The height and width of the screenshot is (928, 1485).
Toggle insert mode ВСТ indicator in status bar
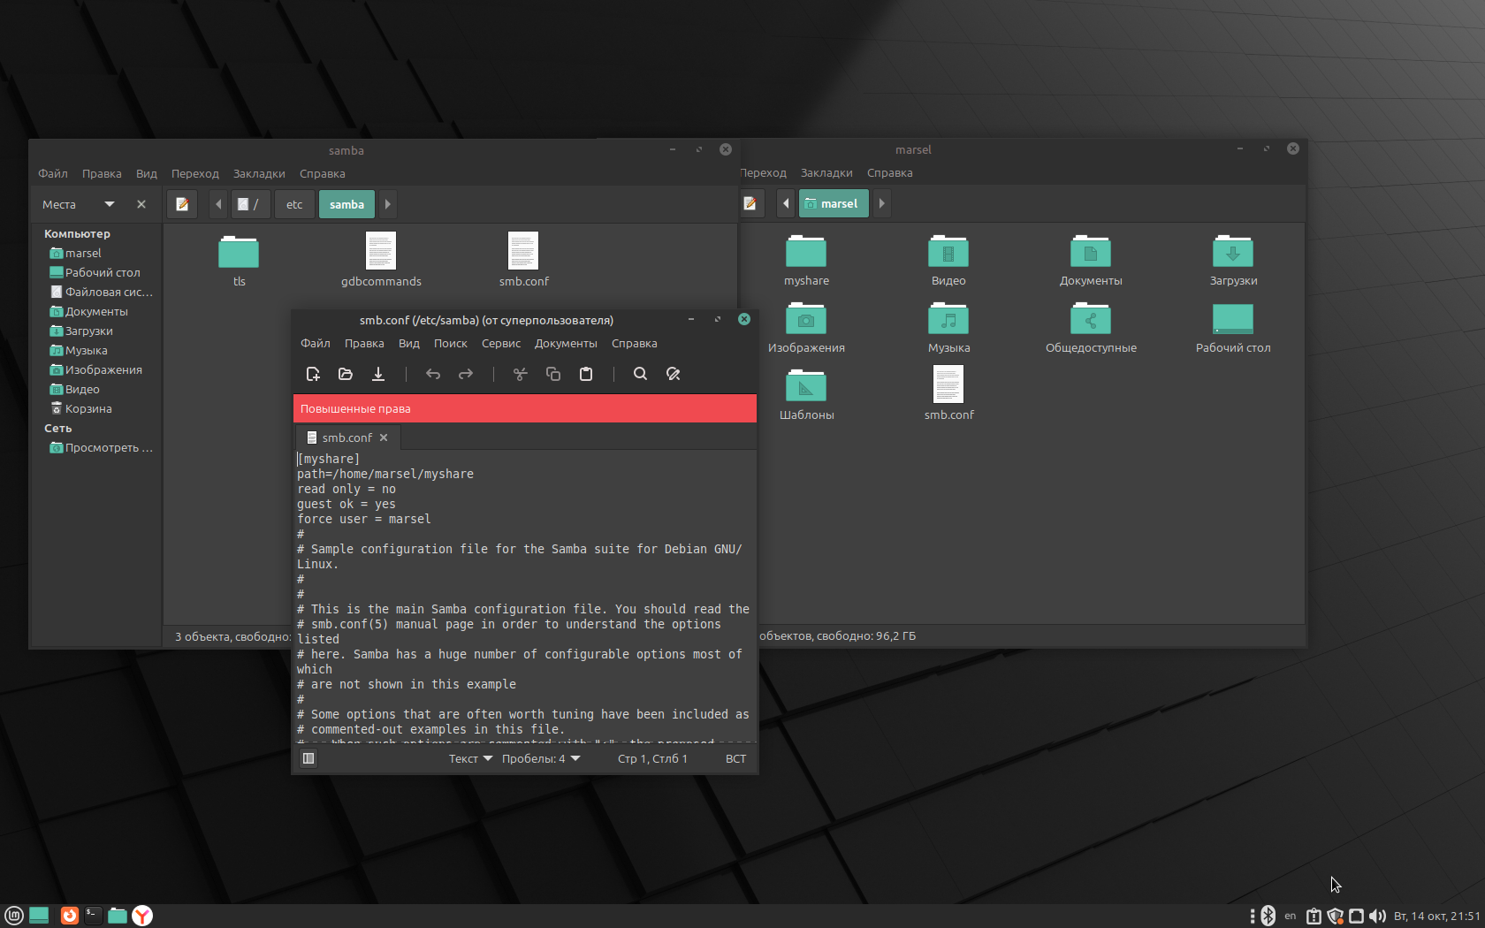[x=735, y=759]
